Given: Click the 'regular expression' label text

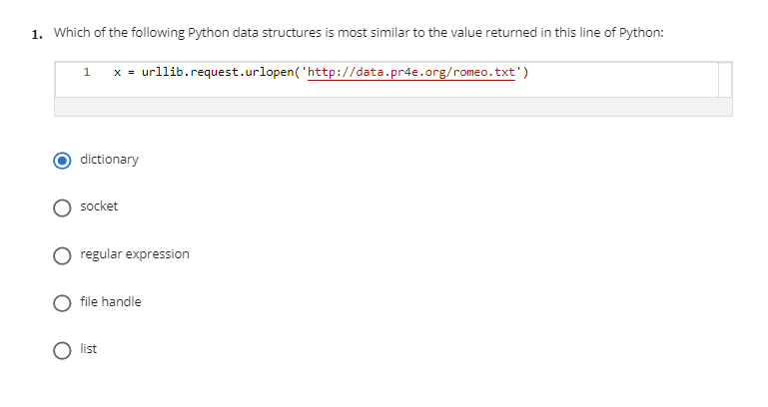Looking at the screenshot, I should (x=135, y=254).
